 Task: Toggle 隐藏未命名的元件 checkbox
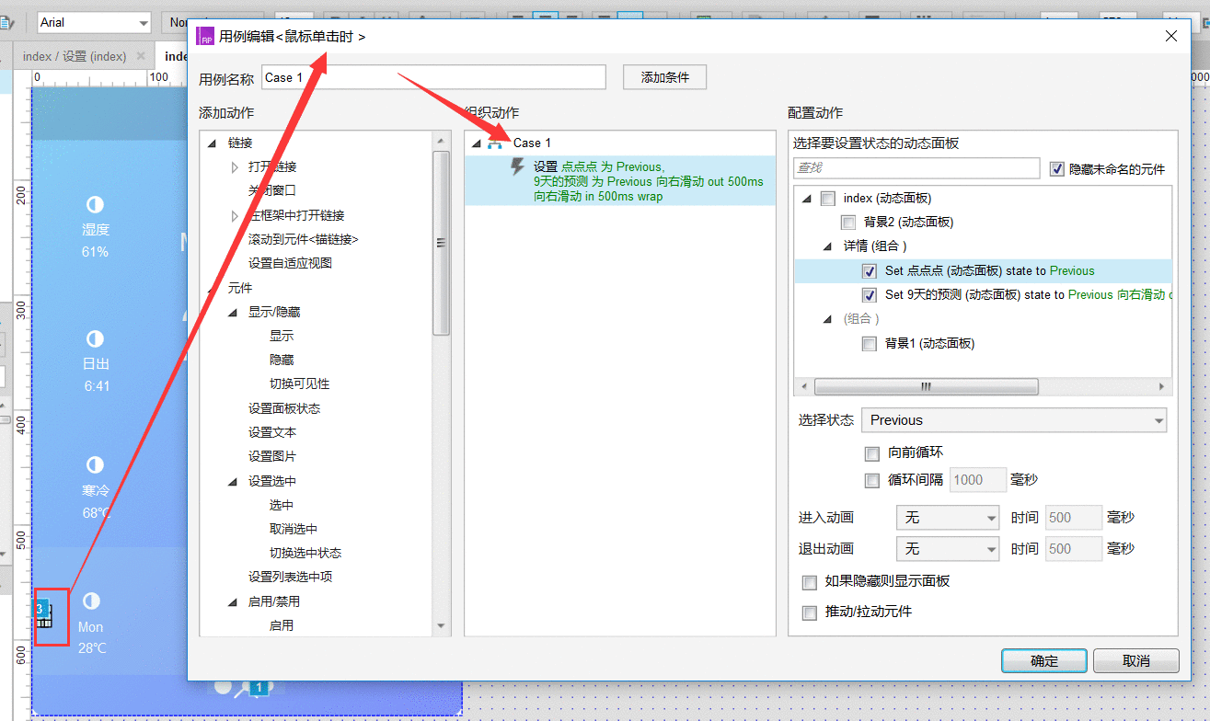point(1057,169)
